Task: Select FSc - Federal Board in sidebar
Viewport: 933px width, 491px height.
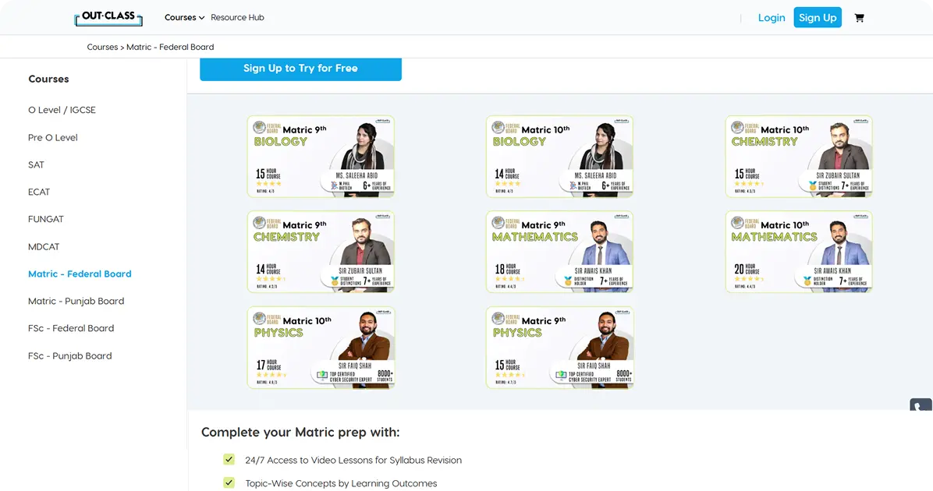Action: [x=71, y=328]
